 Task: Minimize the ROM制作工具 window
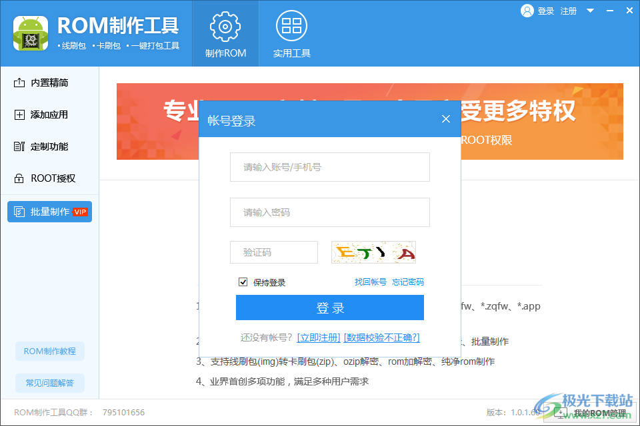click(x=610, y=11)
